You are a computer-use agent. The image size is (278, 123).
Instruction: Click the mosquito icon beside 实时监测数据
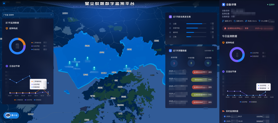[x=223, y=111]
